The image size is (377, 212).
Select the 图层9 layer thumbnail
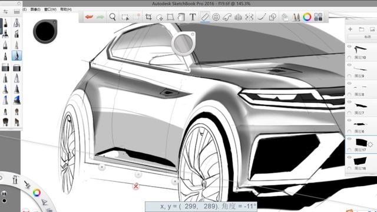click(360, 69)
